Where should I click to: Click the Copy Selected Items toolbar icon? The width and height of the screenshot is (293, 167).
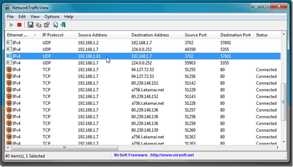point(38,25)
